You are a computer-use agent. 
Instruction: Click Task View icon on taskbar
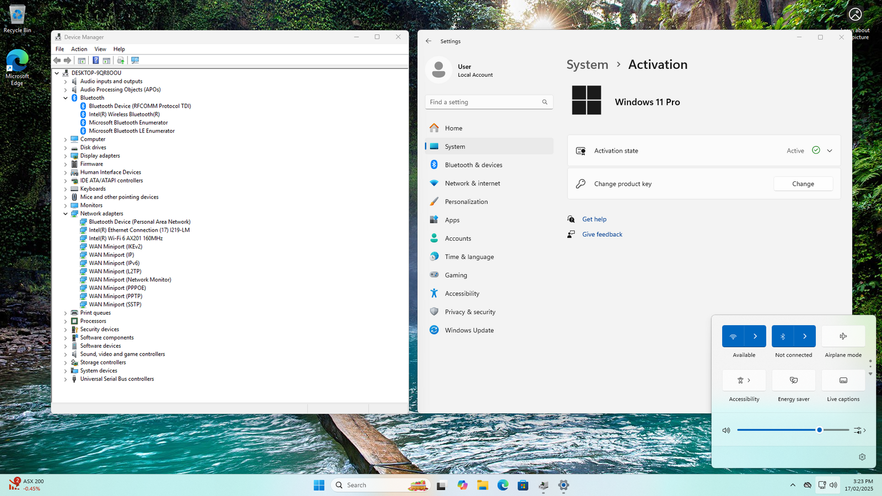(x=442, y=485)
